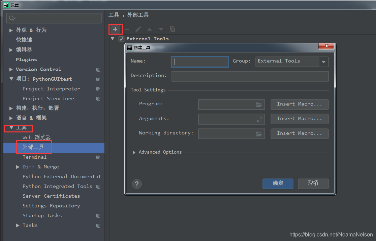This screenshot has width=376, height=241.
Task: Toggle the External Tools checkbox
Action: click(x=122, y=39)
